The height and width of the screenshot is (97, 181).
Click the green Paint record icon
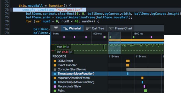tap(55, 91)
